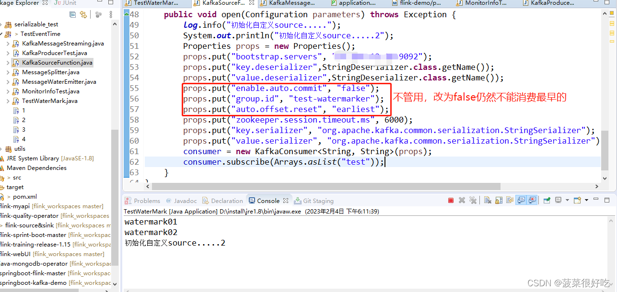The width and height of the screenshot is (617, 292).
Task: Collapse all nodes in Package Explorer
Action: point(72,15)
